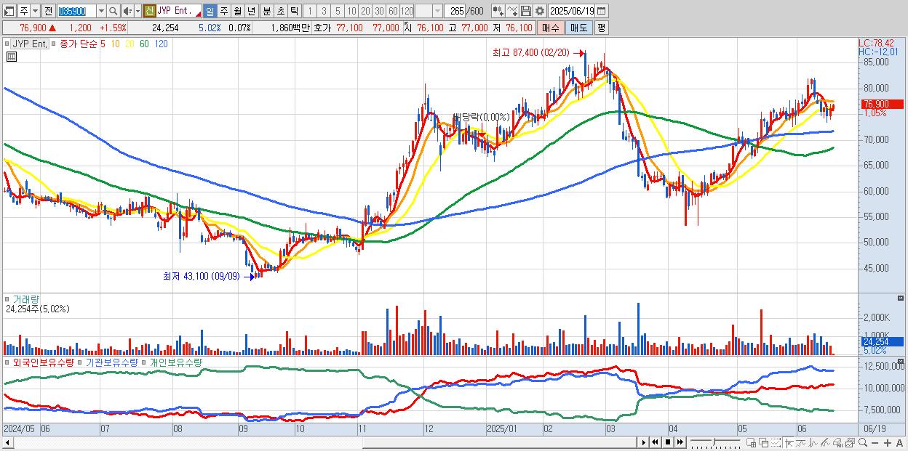Image resolution: width=908 pixels, height=451 pixels.
Task: Click the overlapping windows icon in bottom toolbar
Action: [x=763, y=443]
